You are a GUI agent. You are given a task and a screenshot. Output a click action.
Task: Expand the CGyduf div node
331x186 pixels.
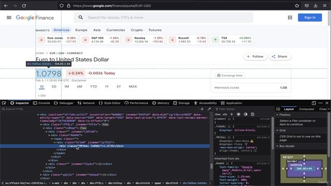point(47,164)
